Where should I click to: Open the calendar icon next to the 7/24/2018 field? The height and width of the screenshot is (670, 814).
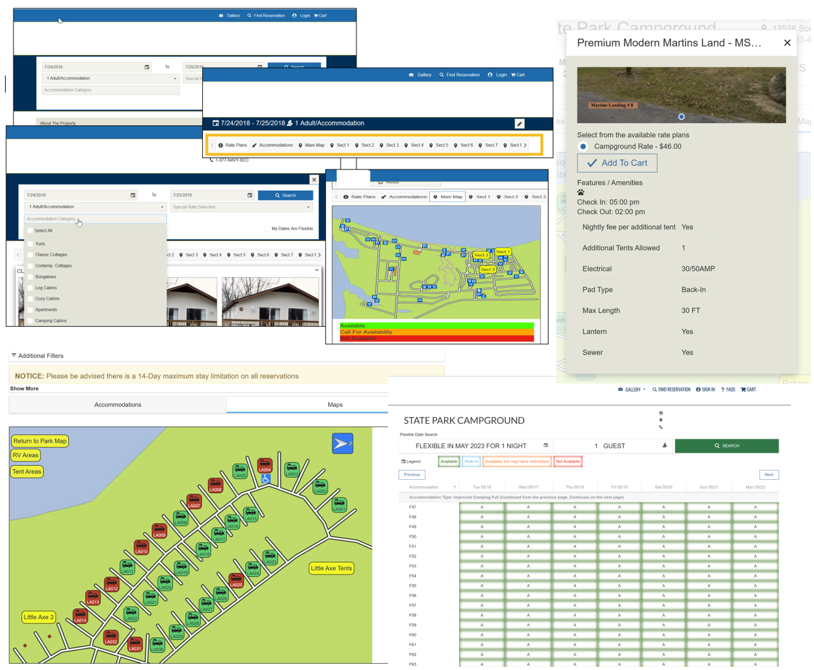(x=133, y=195)
